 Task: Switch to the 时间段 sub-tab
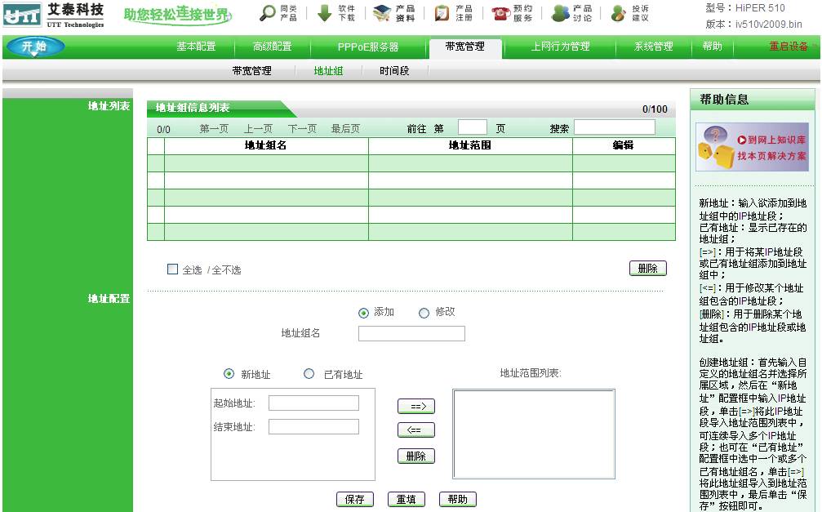tap(394, 71)
